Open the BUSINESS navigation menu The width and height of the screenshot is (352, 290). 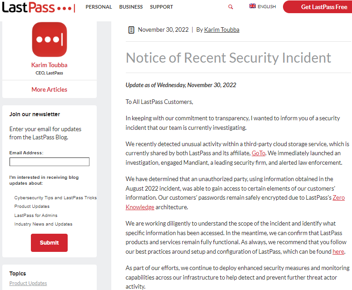131,7
